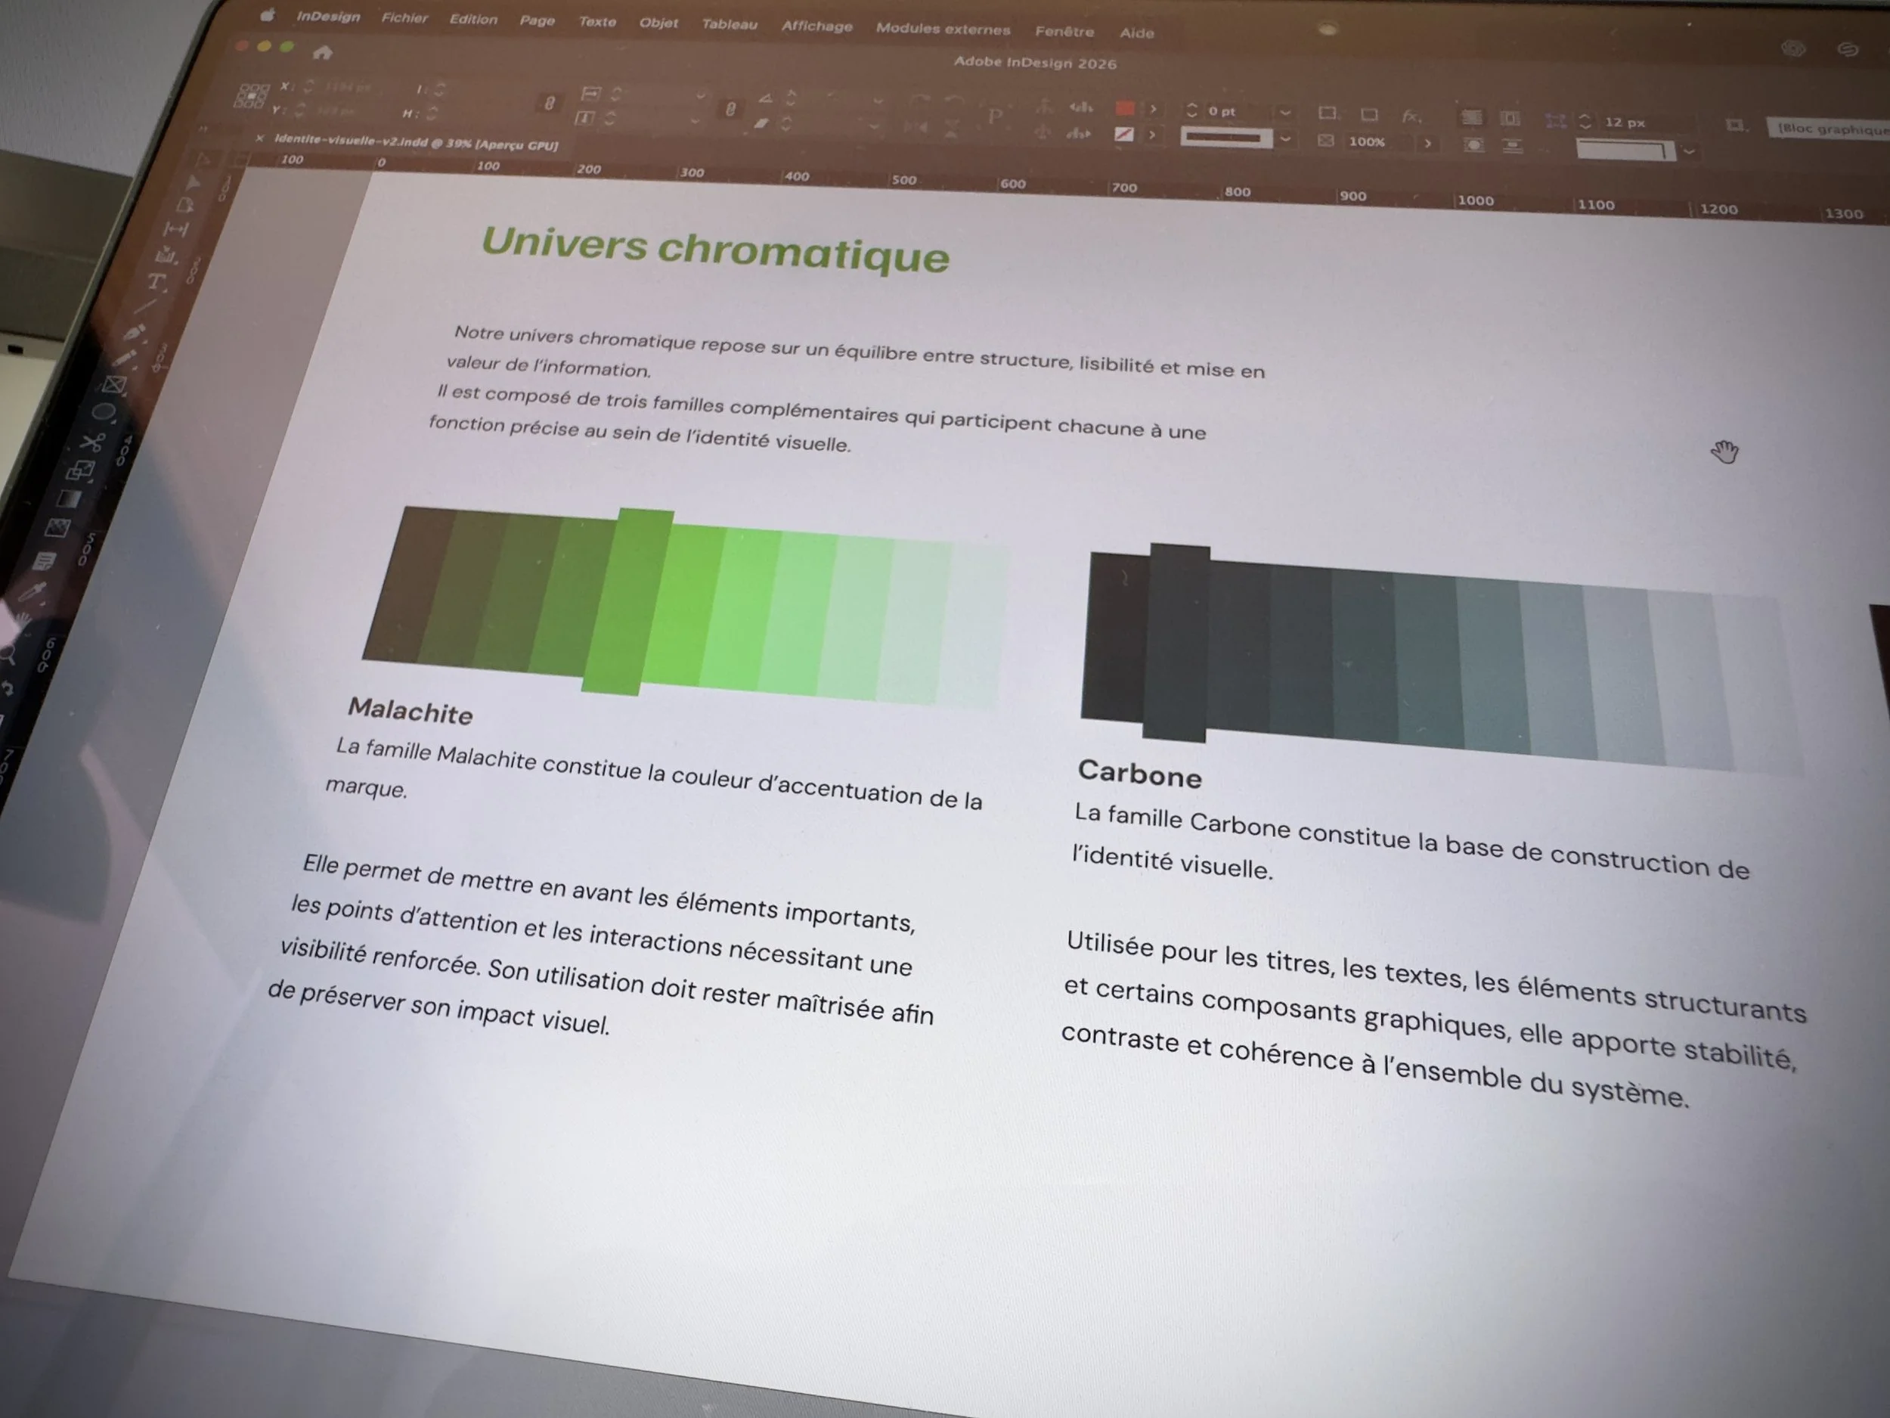
Task: Open the corner shape dropdown
Action: [x=1689, y=152]
